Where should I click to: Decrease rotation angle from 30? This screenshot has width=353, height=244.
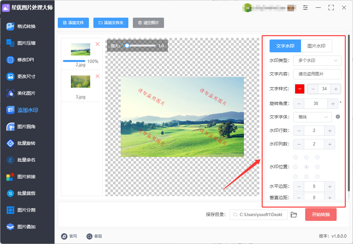coord(299,104)
